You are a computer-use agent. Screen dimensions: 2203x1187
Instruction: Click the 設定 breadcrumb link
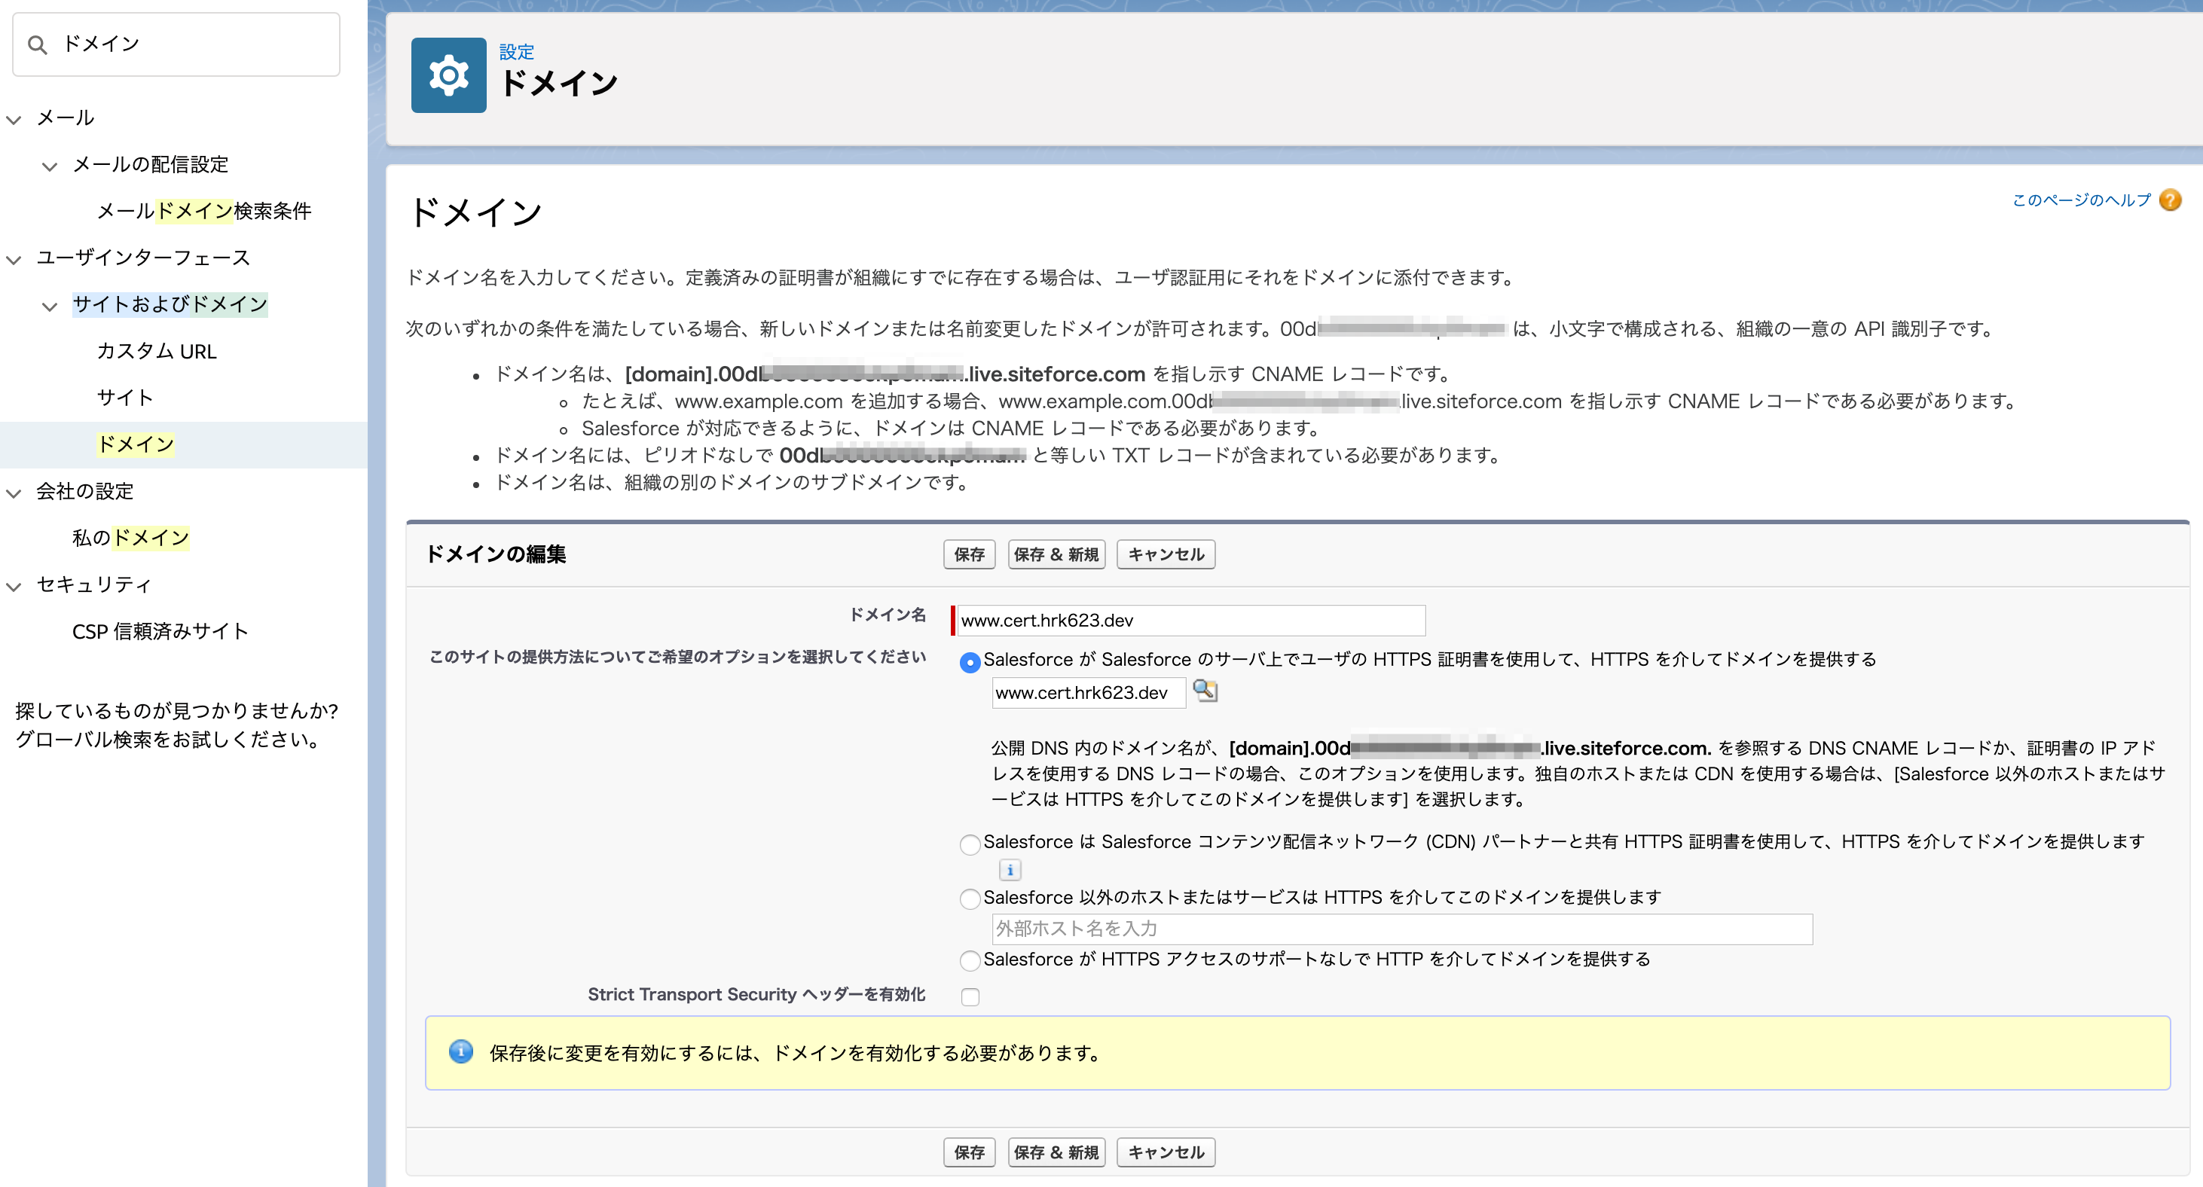(517, 51)
